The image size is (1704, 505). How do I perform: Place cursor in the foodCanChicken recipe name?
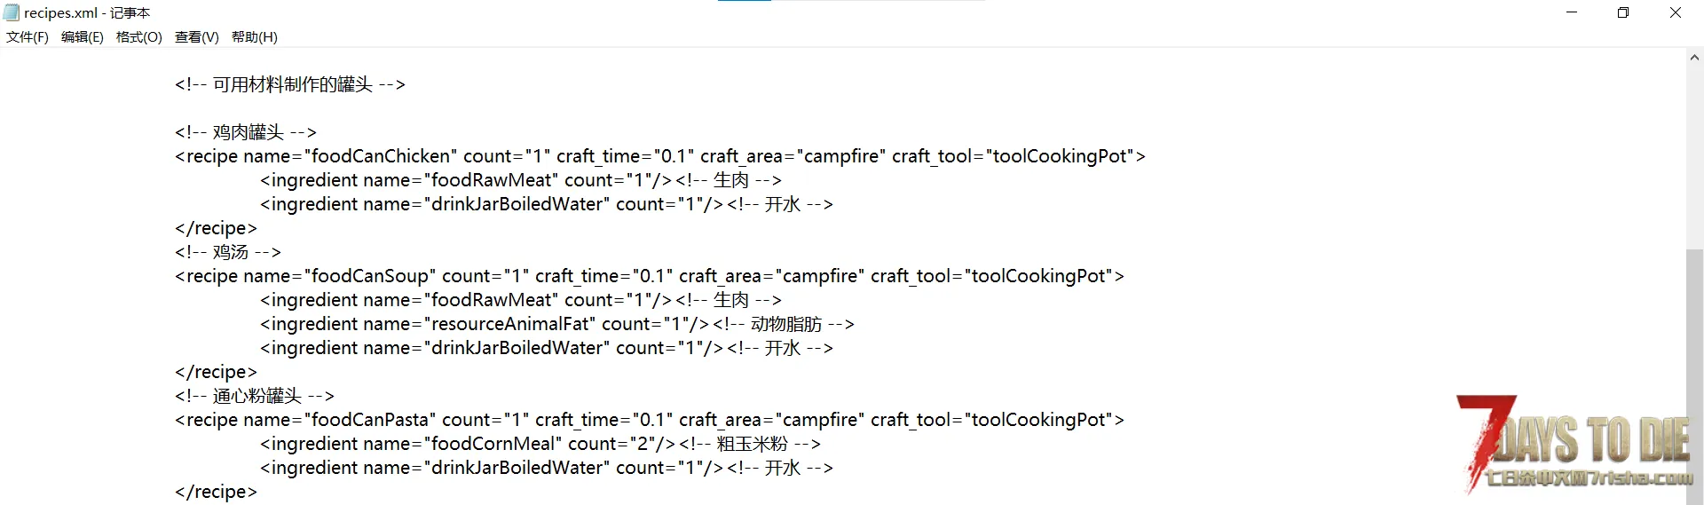pos(381,156)
